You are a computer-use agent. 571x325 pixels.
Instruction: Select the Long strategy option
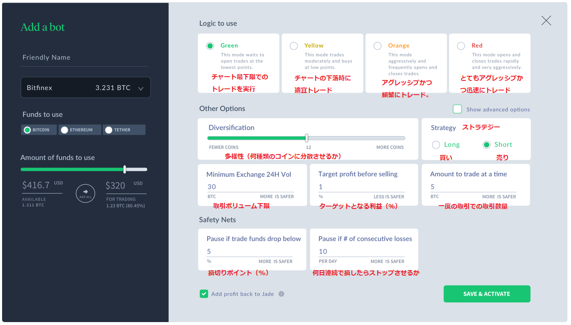[436, 145]
